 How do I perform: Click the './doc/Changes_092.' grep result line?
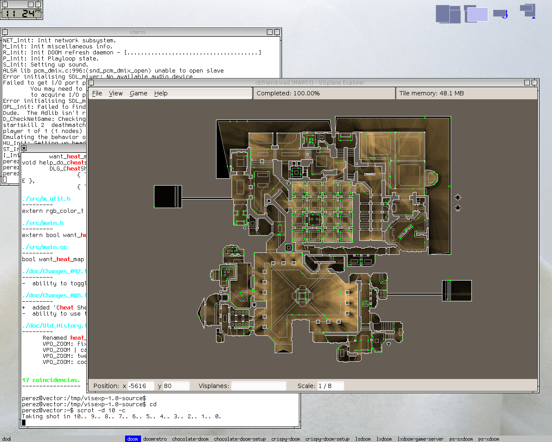point(54,272)
